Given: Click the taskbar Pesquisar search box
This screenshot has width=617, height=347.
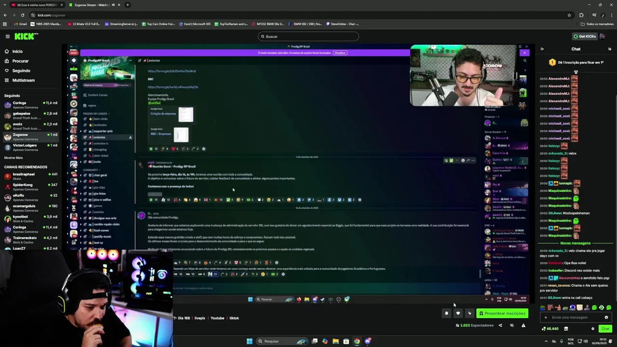Looking at the screenshot, I should pyautogui.click(x=282, y=341).
